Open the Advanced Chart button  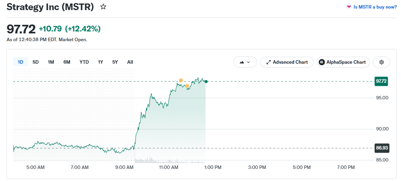[287, 62]
